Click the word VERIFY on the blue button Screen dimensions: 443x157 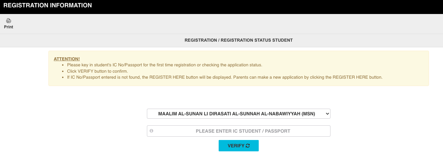tap(236, 146)
